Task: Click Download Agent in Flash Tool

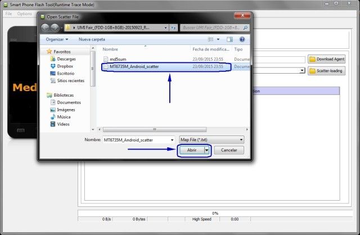Action: [326, 59]
